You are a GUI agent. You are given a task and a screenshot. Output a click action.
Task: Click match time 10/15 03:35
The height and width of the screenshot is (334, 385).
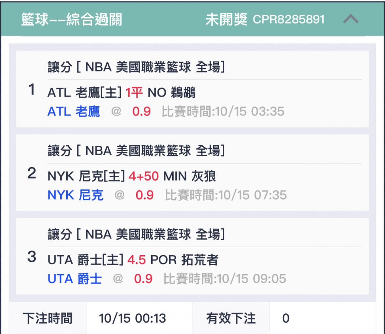(223, 112)
